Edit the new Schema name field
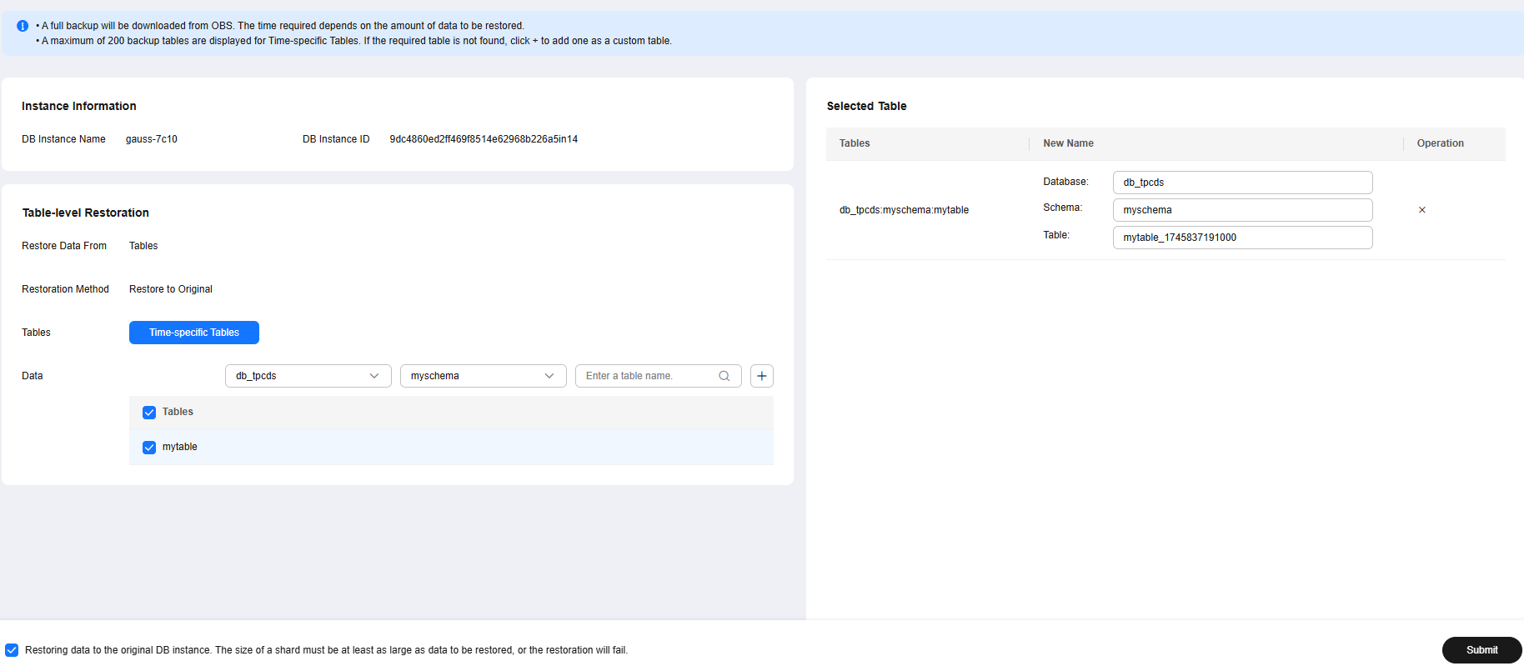The image size is (1524, 671). tap(1242, 210)
